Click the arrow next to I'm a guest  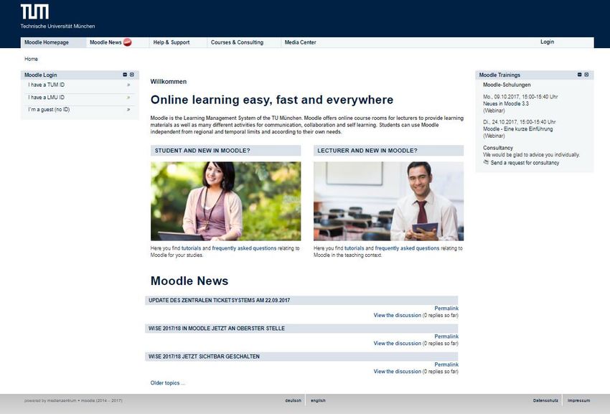[x=128, y=110]
